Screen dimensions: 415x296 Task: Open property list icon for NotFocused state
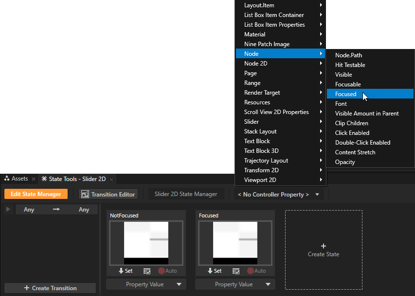click(147, 271)
